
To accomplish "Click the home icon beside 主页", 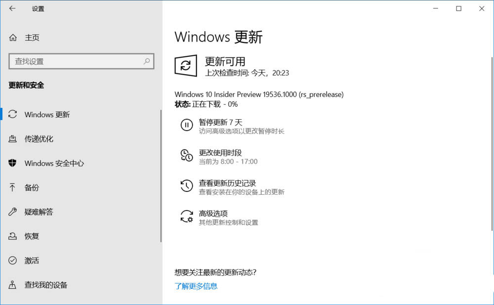I will click(x=13, y=38).
